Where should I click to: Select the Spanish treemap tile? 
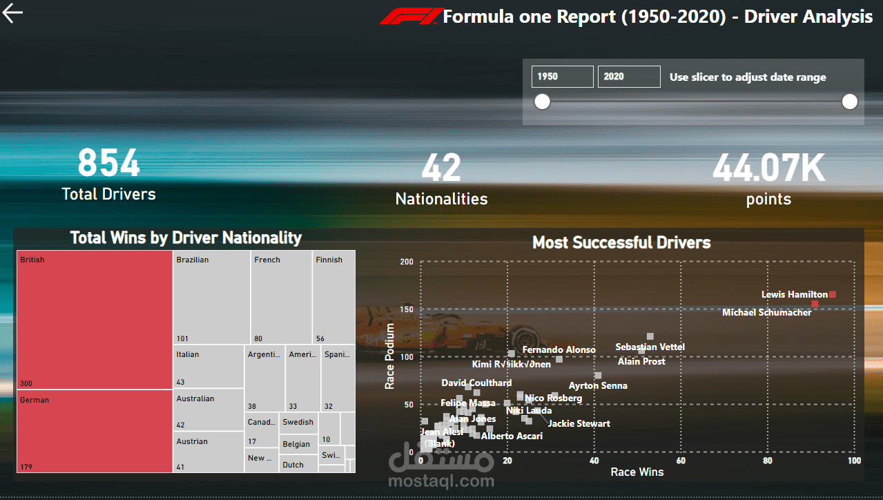tap(338, 378)
